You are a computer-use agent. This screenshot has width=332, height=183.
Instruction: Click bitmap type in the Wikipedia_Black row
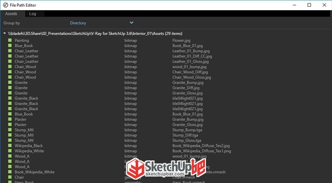coord(130,145)
